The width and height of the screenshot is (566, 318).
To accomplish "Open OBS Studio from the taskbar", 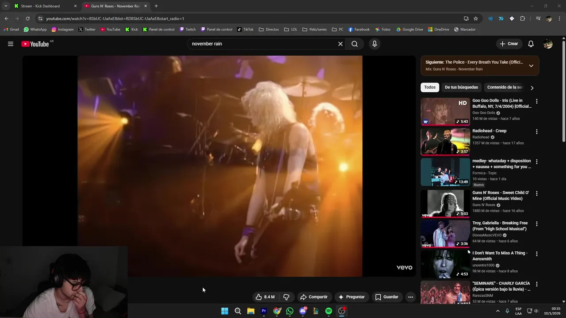I will pyautogui.click(x=341, y=311).
